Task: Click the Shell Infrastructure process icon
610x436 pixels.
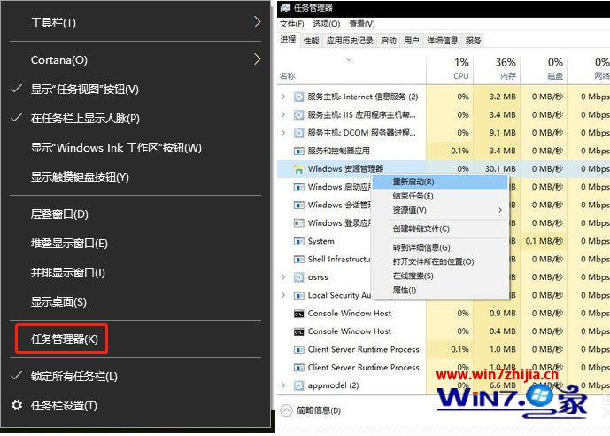Action: pyautogui.click(x=298, y=260)
